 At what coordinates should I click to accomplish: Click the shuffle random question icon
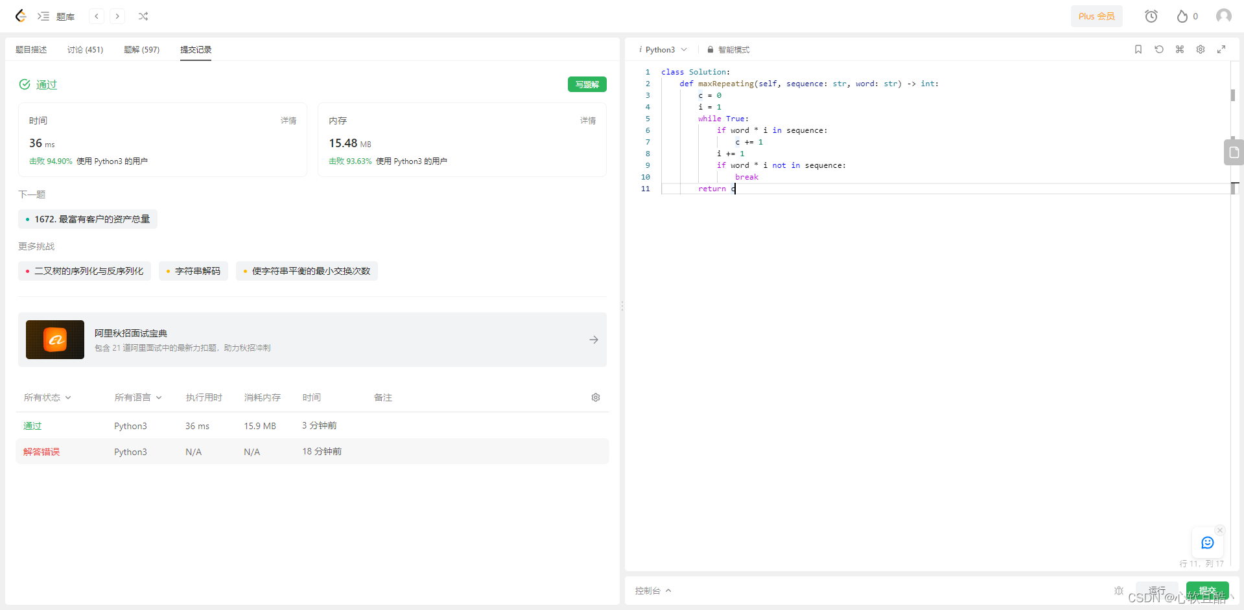(143, 16)
